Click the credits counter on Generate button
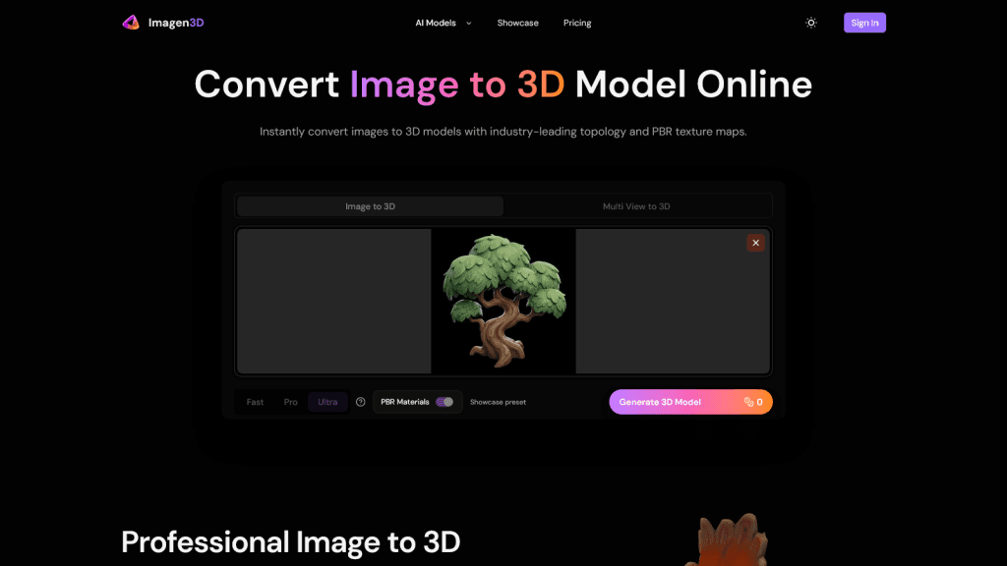The width and height of the screenshot is (1007, 566). 753,402
